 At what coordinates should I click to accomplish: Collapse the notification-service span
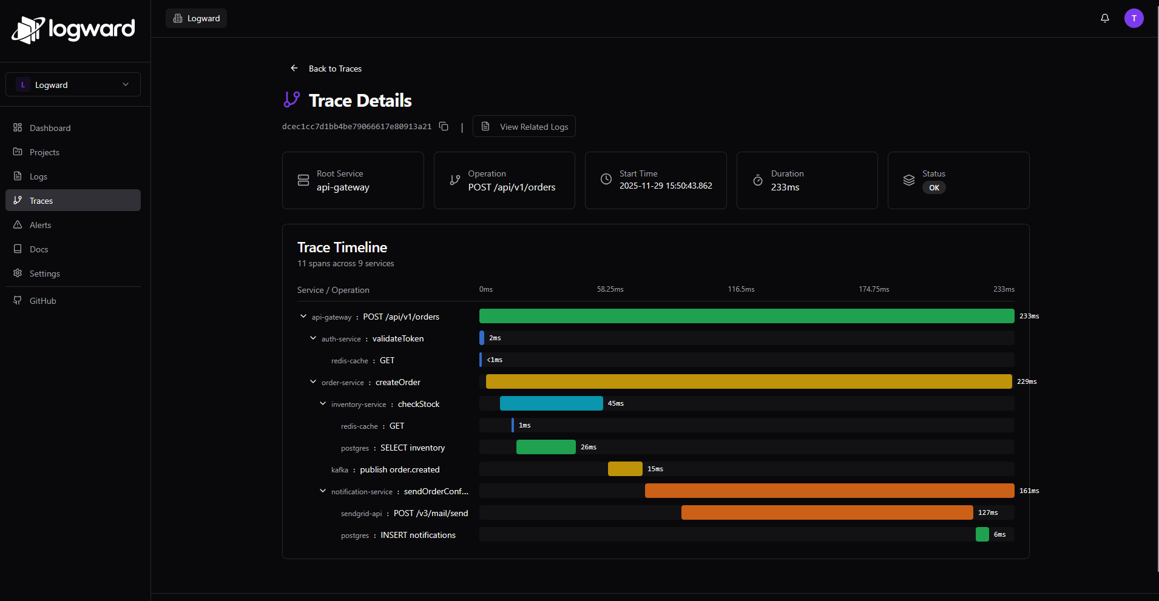point(322,491)
